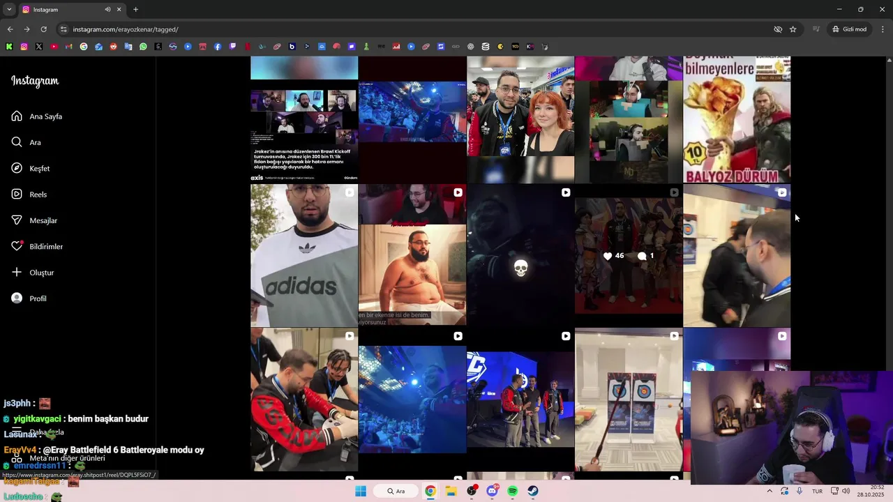Viewport: 893px width, 502px height.
Task: Open the archery targets reel thumbnail
Action: (x=629, y=400)
